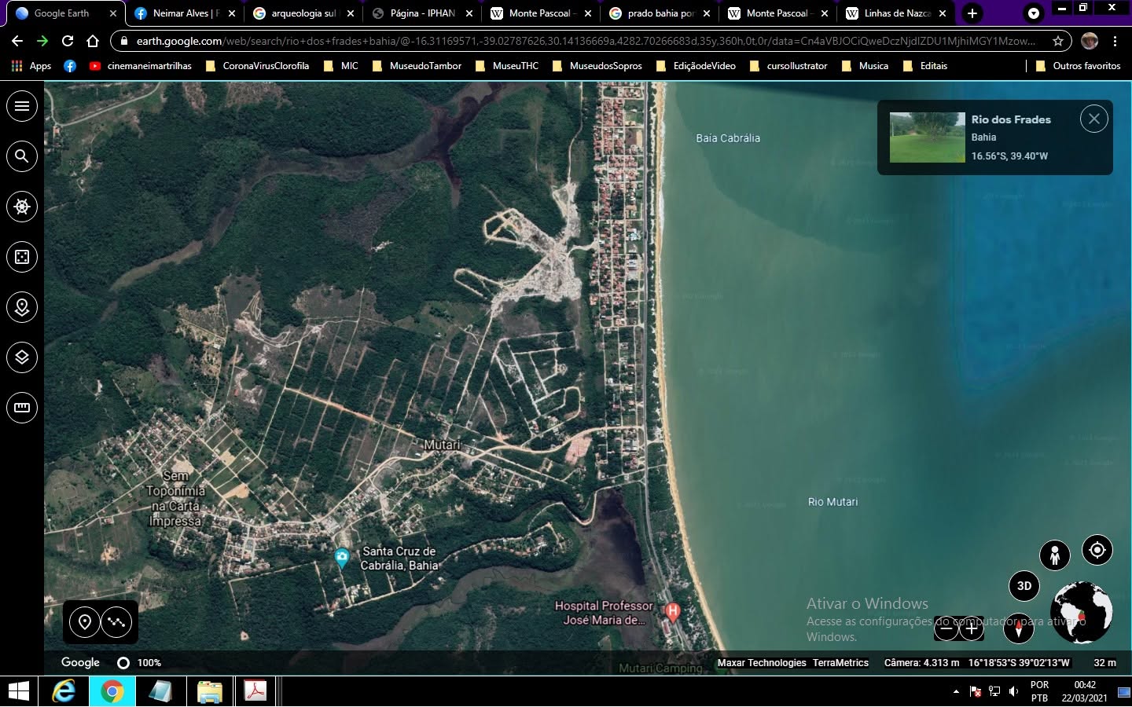Expand the Editais bookmark folder
This screenshot has height=707, width=1132.
click(x=924, y=66)
